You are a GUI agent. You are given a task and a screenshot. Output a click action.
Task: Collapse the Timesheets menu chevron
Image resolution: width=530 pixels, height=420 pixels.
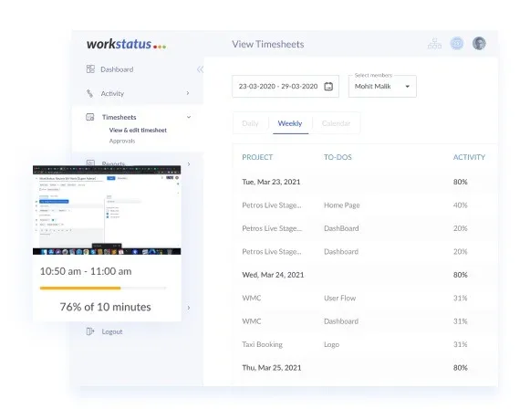coord(189,117)
